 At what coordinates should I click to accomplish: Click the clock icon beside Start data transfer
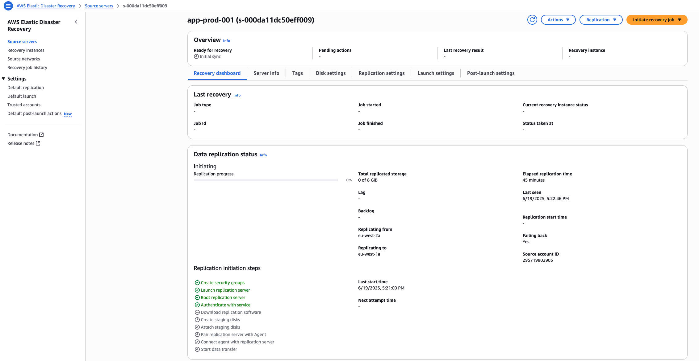tap(197, 349)
